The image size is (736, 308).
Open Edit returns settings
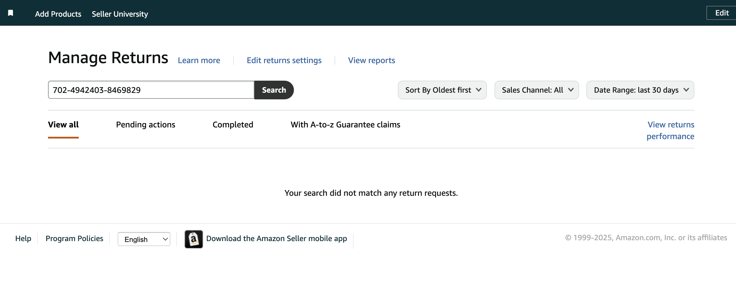[x=284, y=60]
